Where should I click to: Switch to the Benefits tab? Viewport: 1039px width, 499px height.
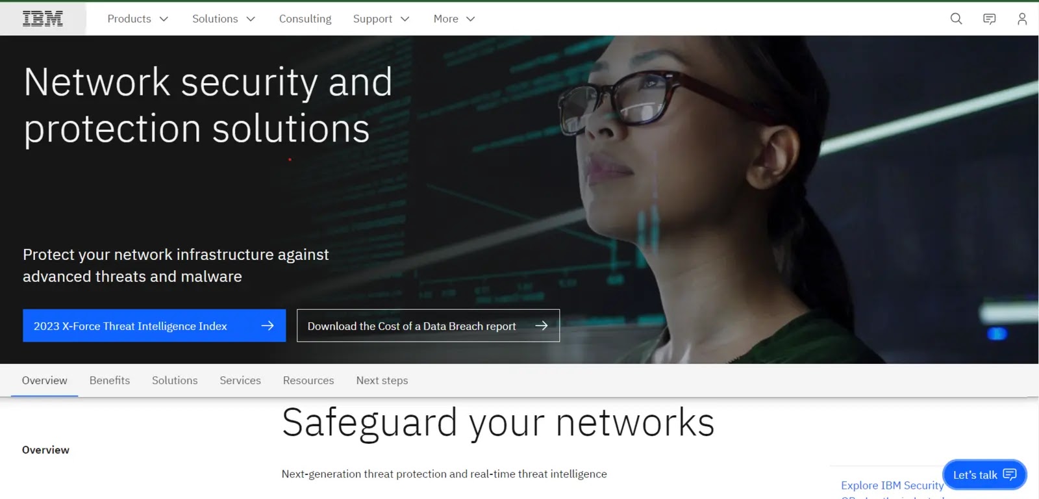pyautogui.click(x=110, y=380)
